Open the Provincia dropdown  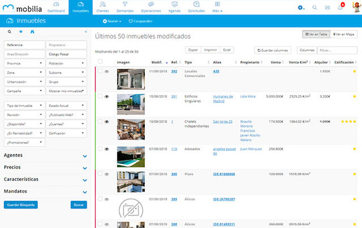click(24, 63)
